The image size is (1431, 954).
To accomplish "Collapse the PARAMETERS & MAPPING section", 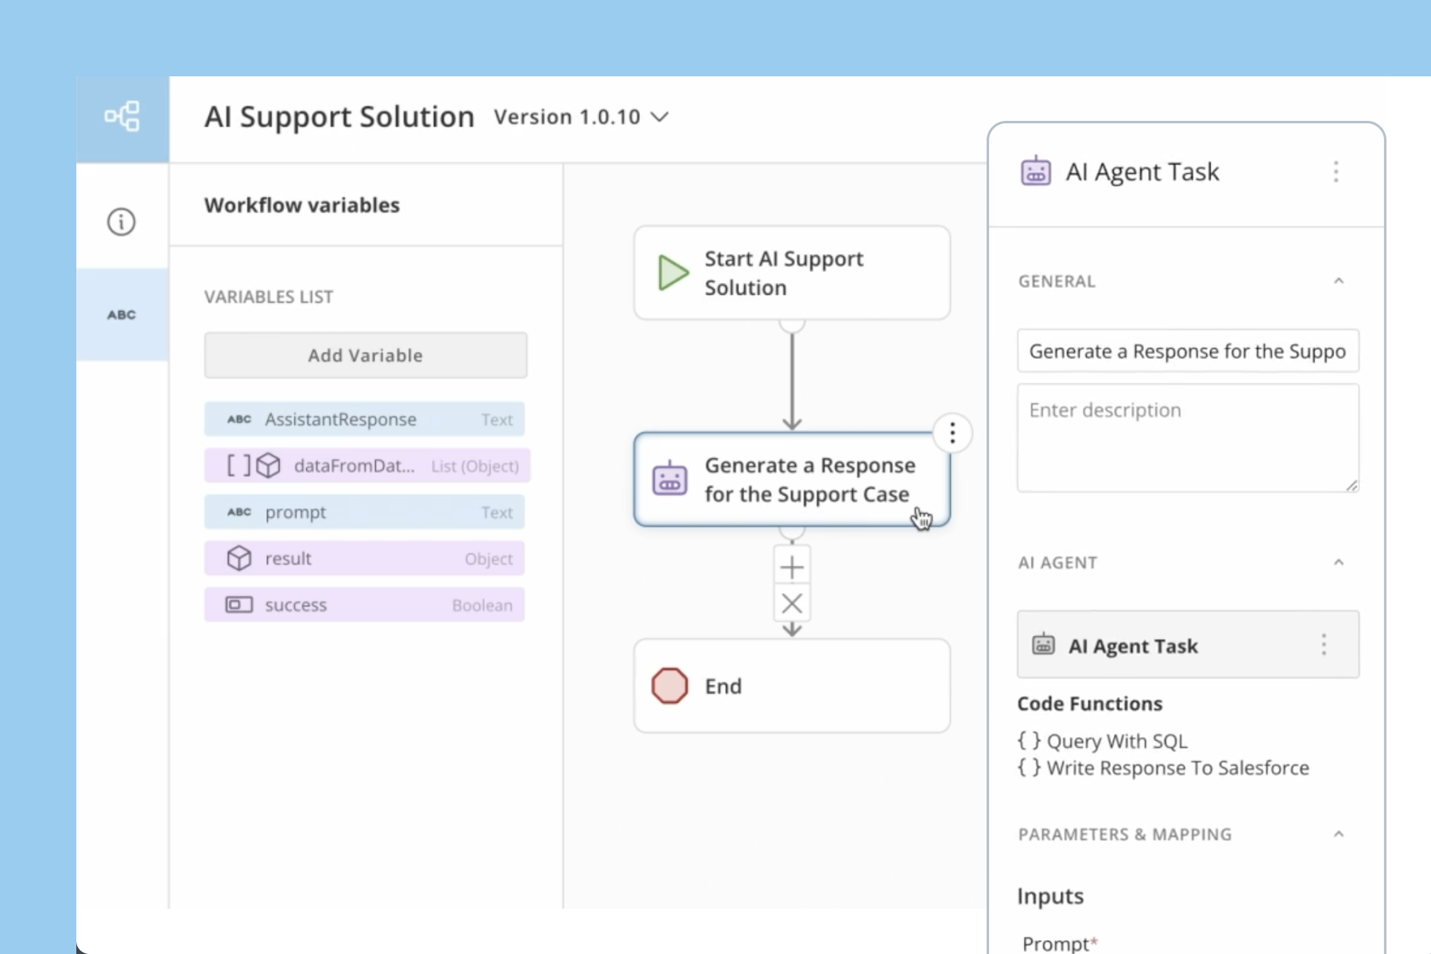I will [x=1339, y=834].
